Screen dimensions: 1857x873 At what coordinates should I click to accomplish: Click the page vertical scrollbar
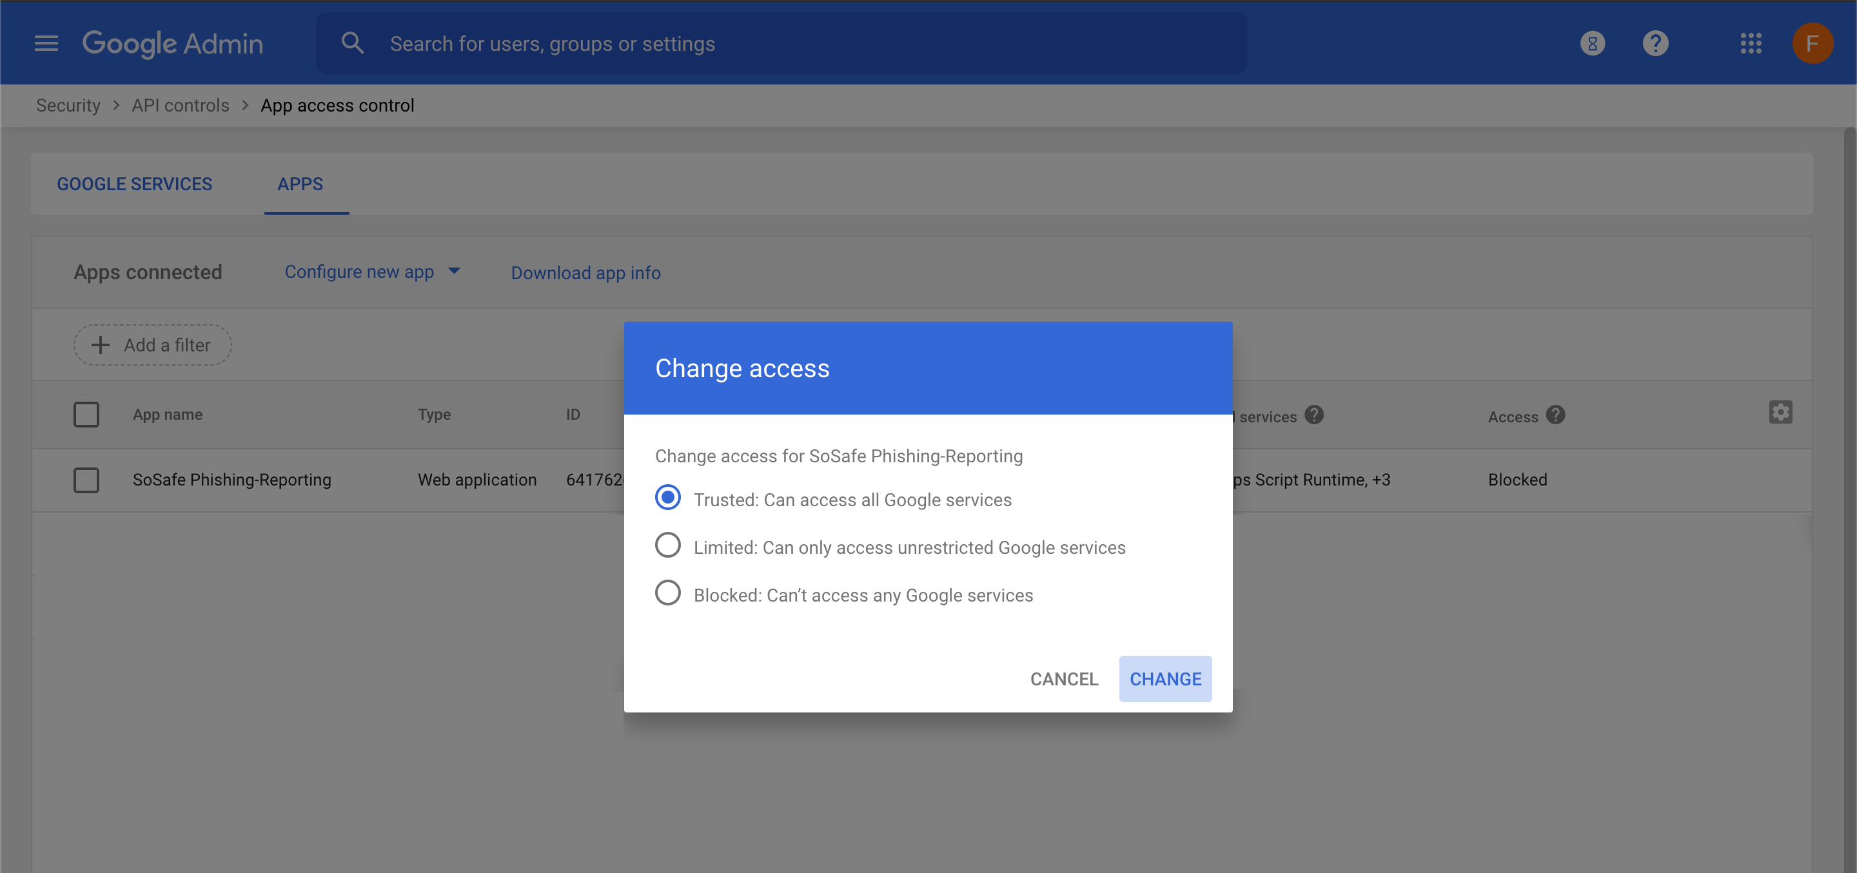coord(1850,500)
